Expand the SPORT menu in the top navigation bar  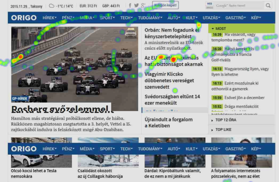point(107,18)
